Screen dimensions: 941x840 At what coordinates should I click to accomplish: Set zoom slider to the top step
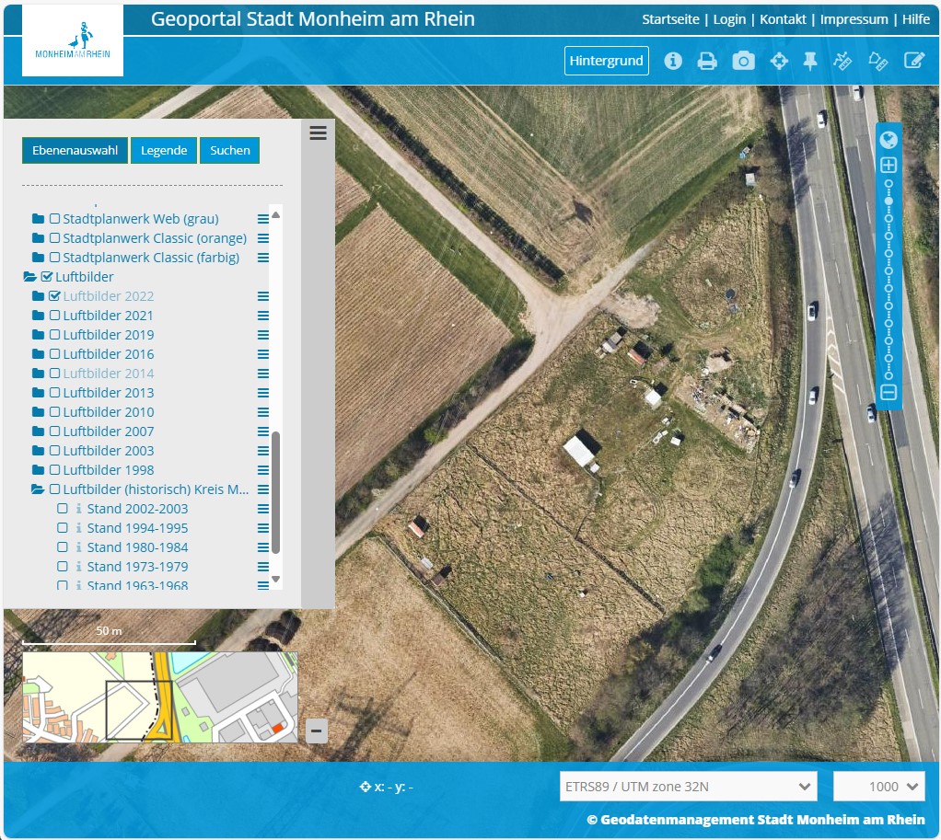coord(889,183)
